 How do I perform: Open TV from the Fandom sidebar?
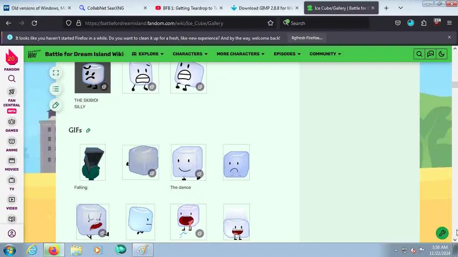click(x=12, y=184)
